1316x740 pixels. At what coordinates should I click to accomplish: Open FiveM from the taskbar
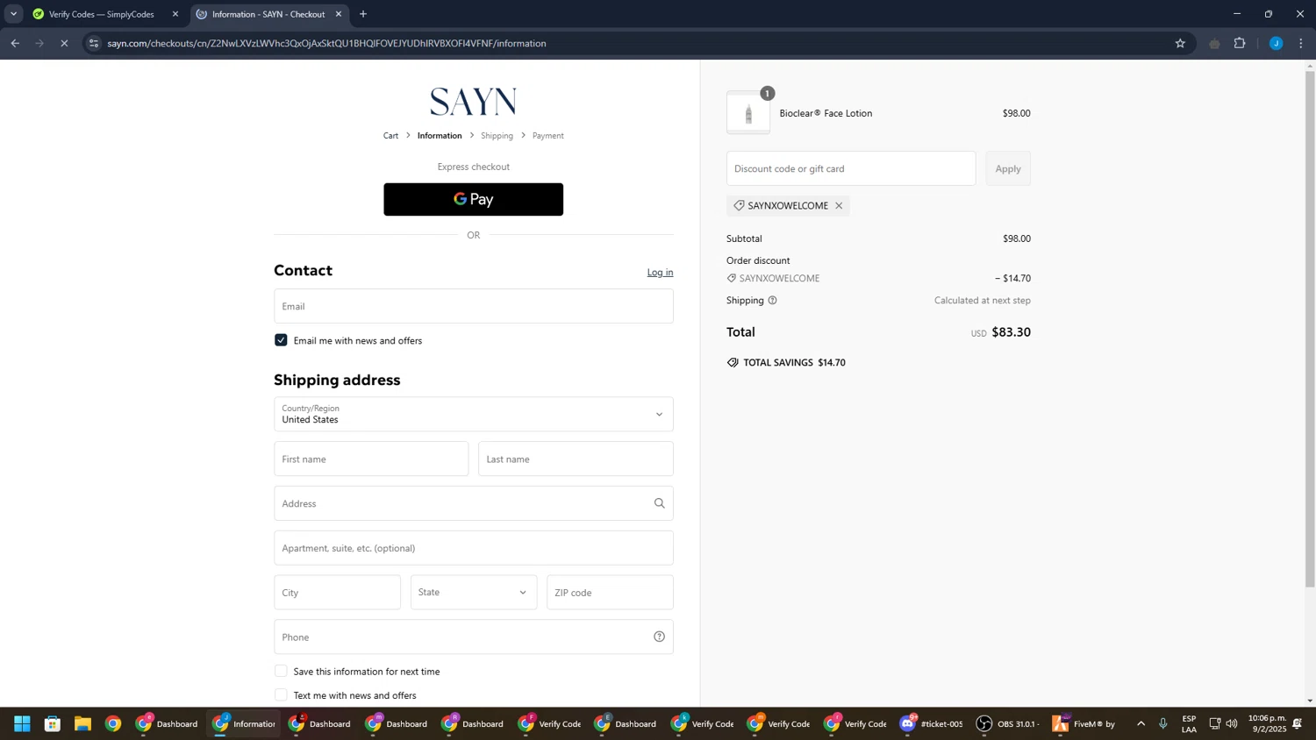click(x=1084, y=723)
